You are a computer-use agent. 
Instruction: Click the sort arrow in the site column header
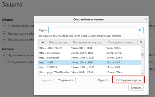click(43, 42)
